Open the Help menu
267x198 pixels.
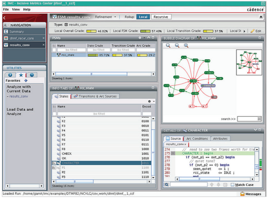click(x=27, y=9)
